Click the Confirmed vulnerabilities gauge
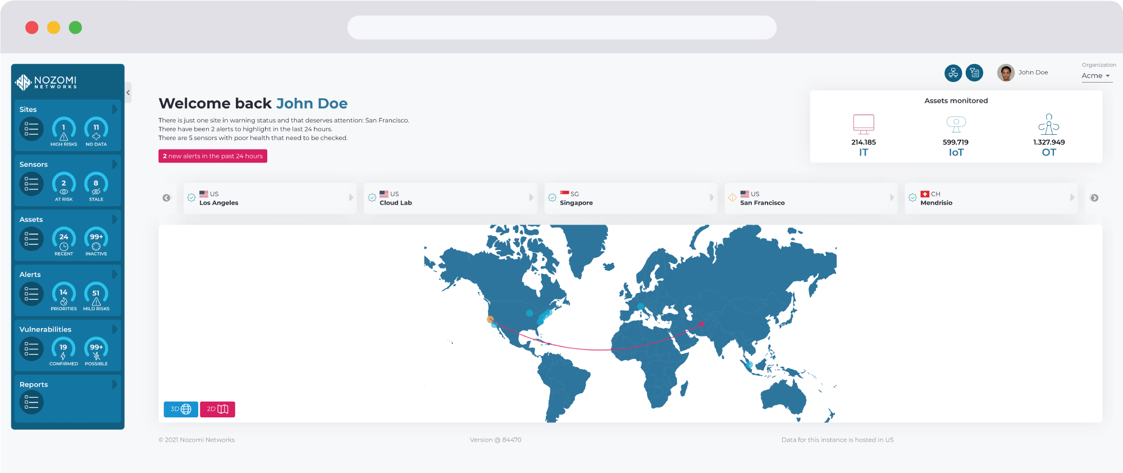1123x473 pixels. (64, 351)
